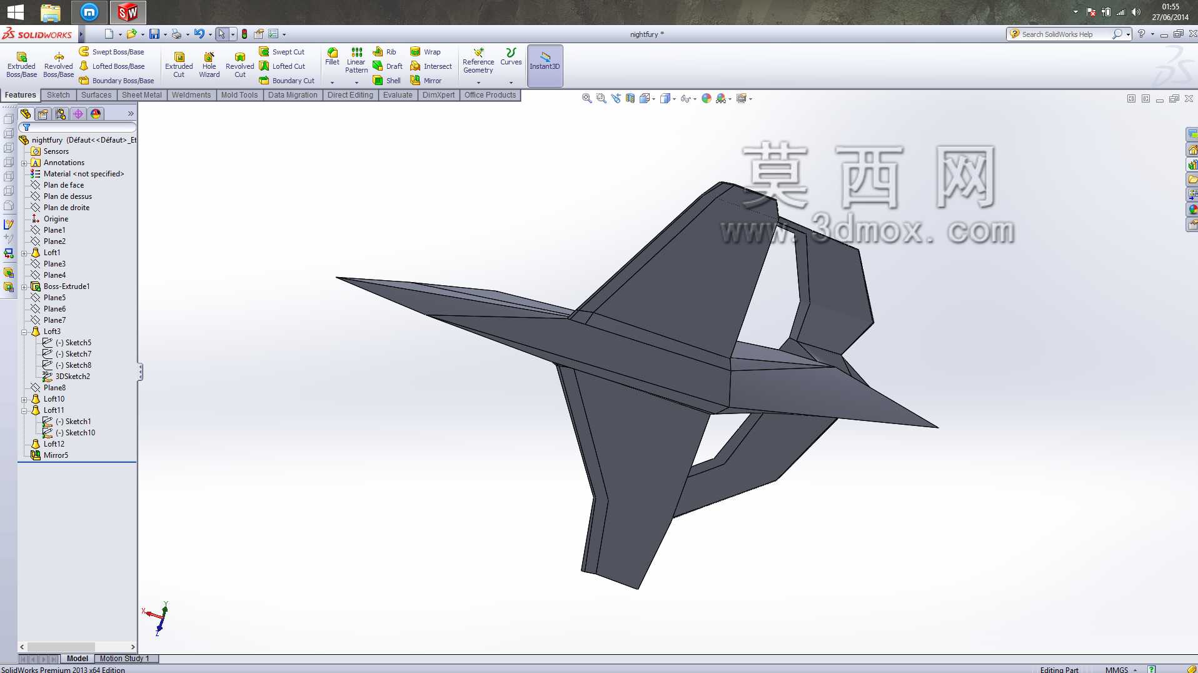Start a Revolved Cut
This screenshot has width=1198, height=673.
pyautogui.click(x=240, y=65)
